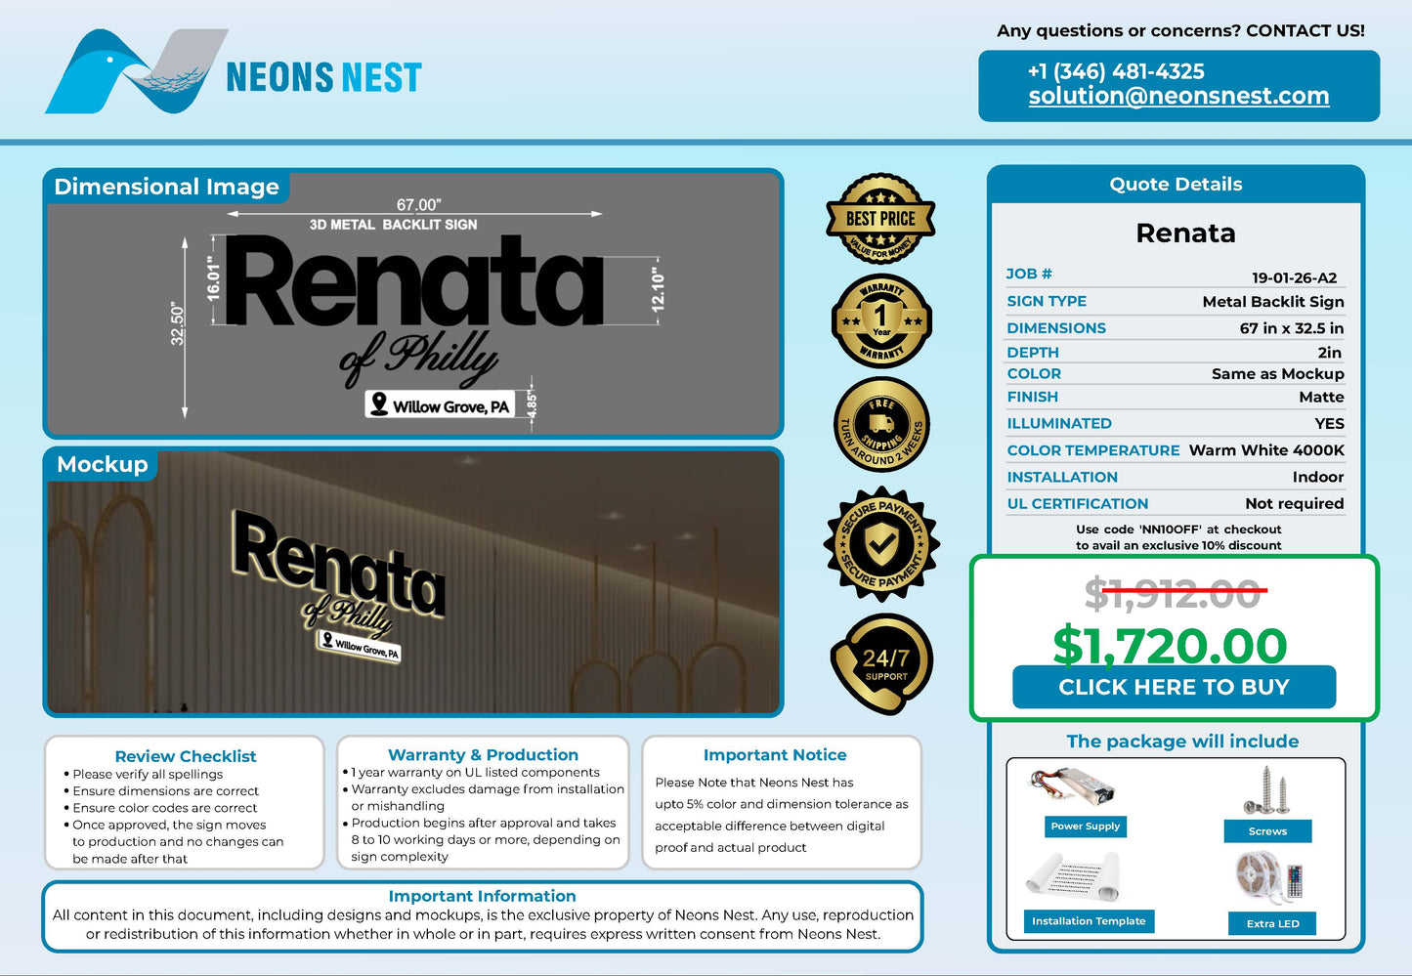Open the solution@neonsnest.com email link
The width and height of the screenshot is (1412, 976).
1178,96
